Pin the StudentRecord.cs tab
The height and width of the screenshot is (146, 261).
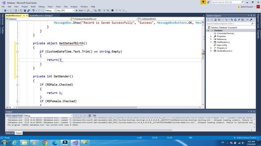coord(24,15)
